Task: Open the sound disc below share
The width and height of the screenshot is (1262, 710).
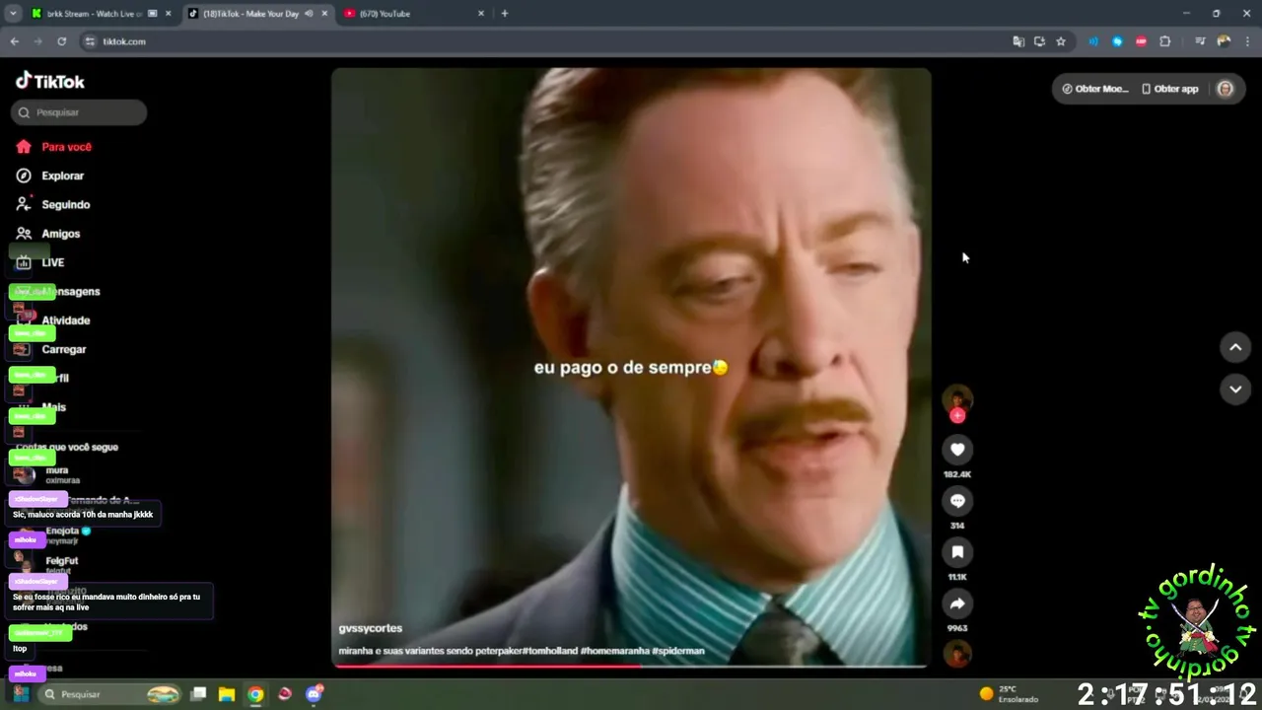Action: point(957,654)
